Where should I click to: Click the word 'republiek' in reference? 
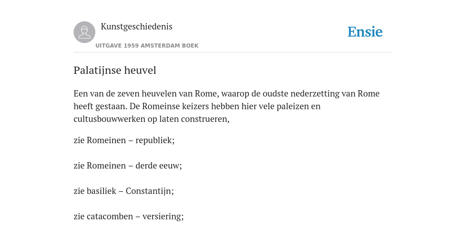coord(155,140)
